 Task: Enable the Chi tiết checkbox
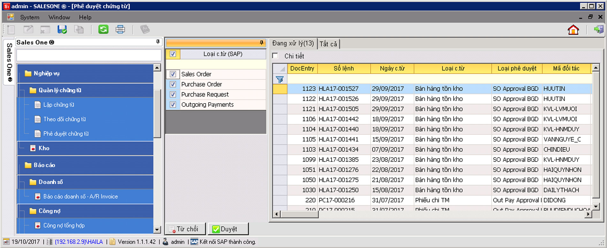point(275,56)
